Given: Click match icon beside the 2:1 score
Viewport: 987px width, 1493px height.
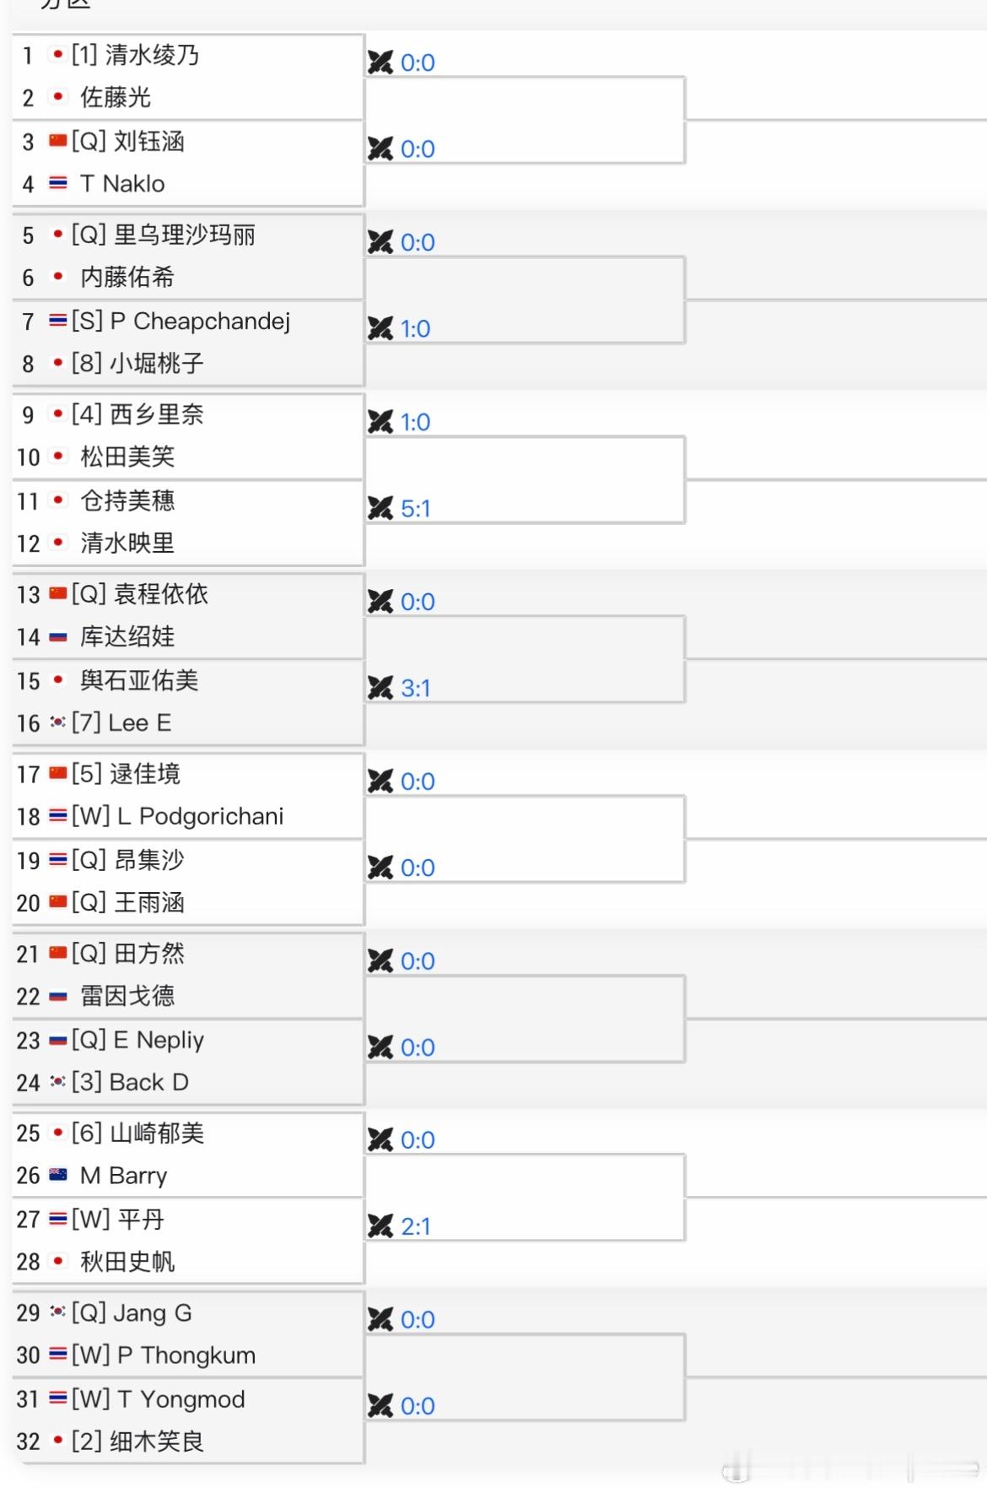Looking at the screenshot, I should pos(380,1225).
